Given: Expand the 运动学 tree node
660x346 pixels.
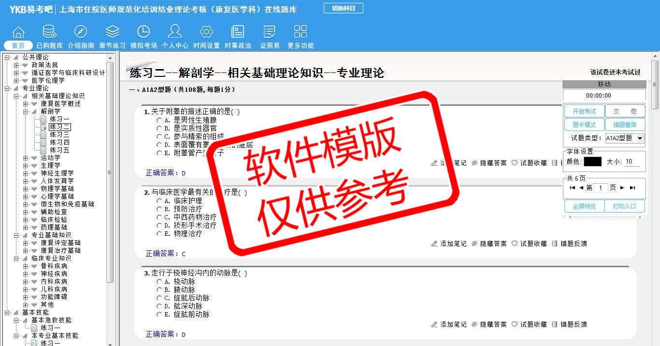Looking at the screenshot, I should [26, 158].
